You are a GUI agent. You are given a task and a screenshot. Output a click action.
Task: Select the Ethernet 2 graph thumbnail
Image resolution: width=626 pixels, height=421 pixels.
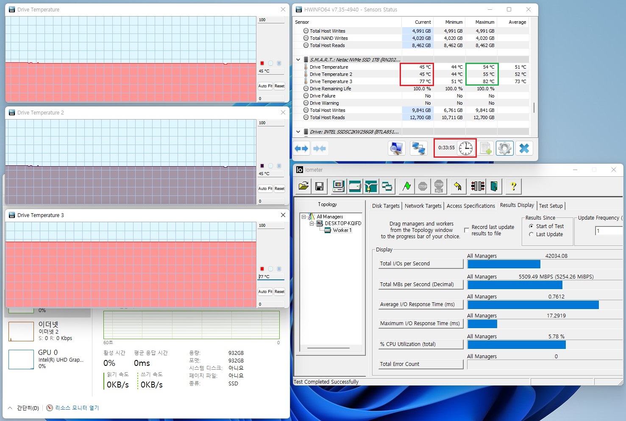coord(21,332)
